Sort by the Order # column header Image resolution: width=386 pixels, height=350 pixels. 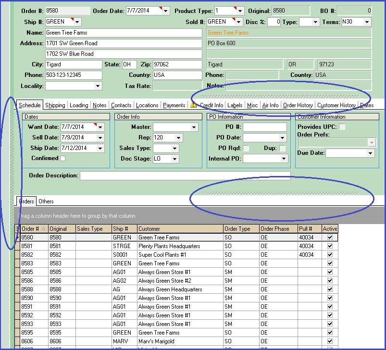(34, 229)
